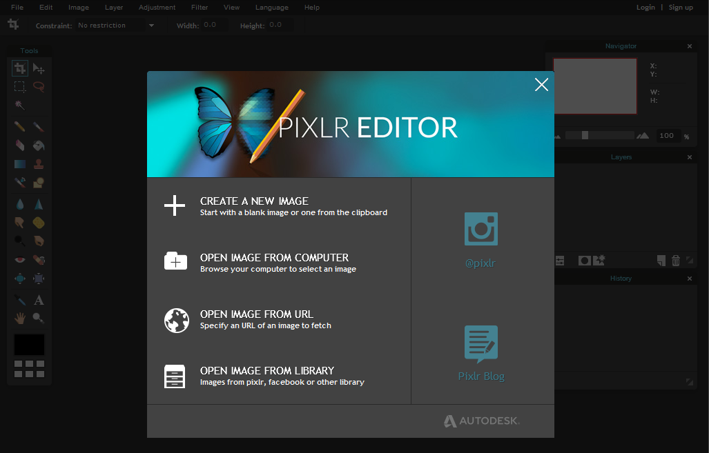Open the File menu
The width and height of the screenshot is (709, 453).
(x=17, y=7)
